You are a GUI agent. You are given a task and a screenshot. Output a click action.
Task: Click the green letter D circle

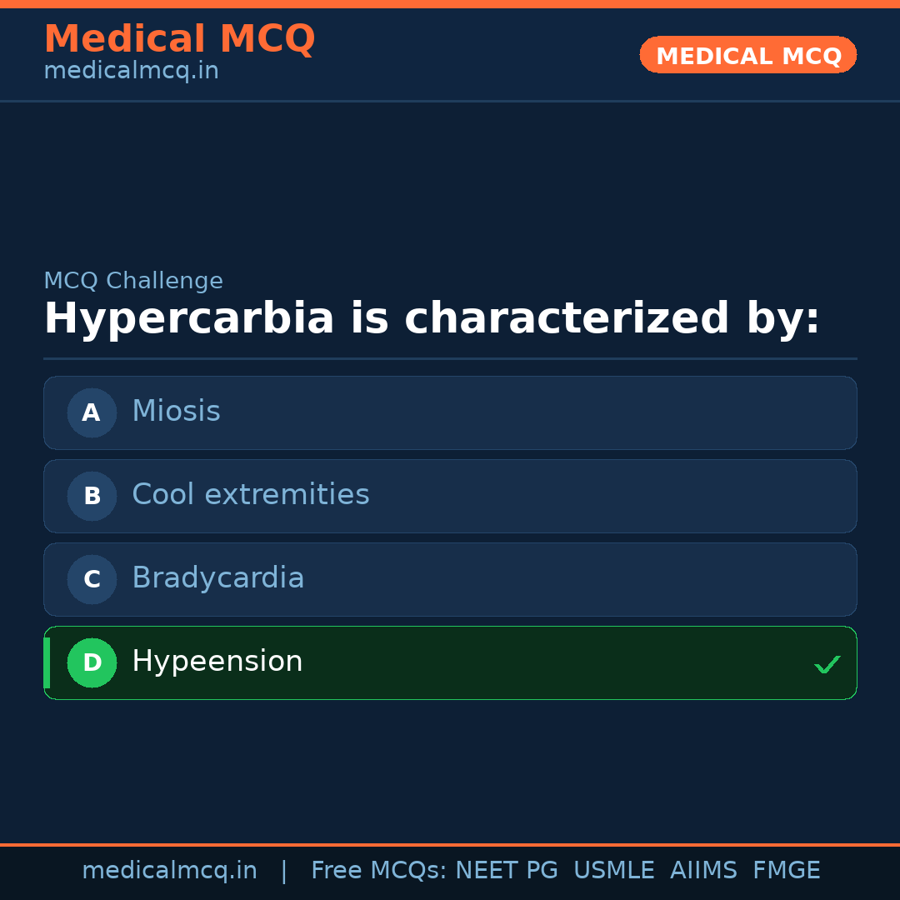[92, 662]
